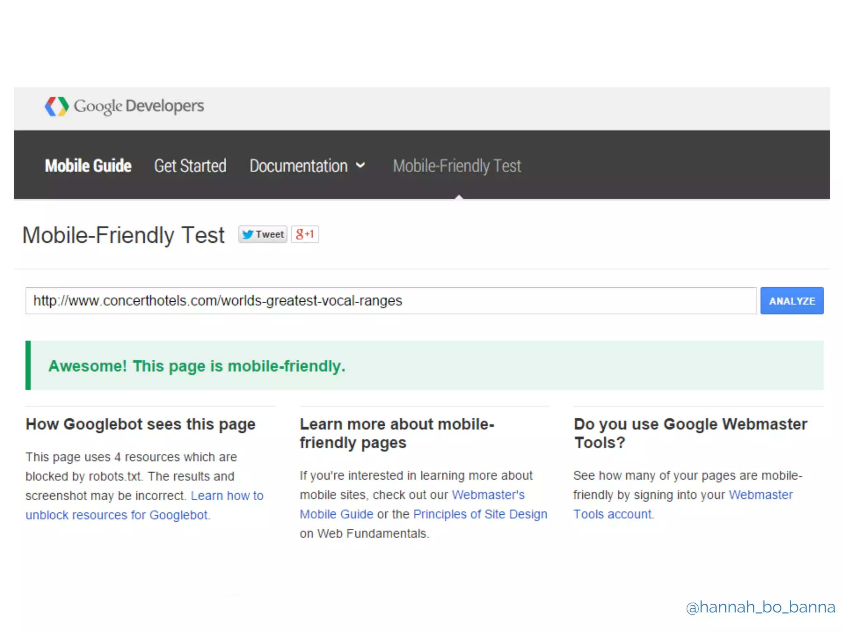Screen dimensions: 844x633
Task: Follow the Webmaster's Mobile Guide link
Action: coord(488,495)
